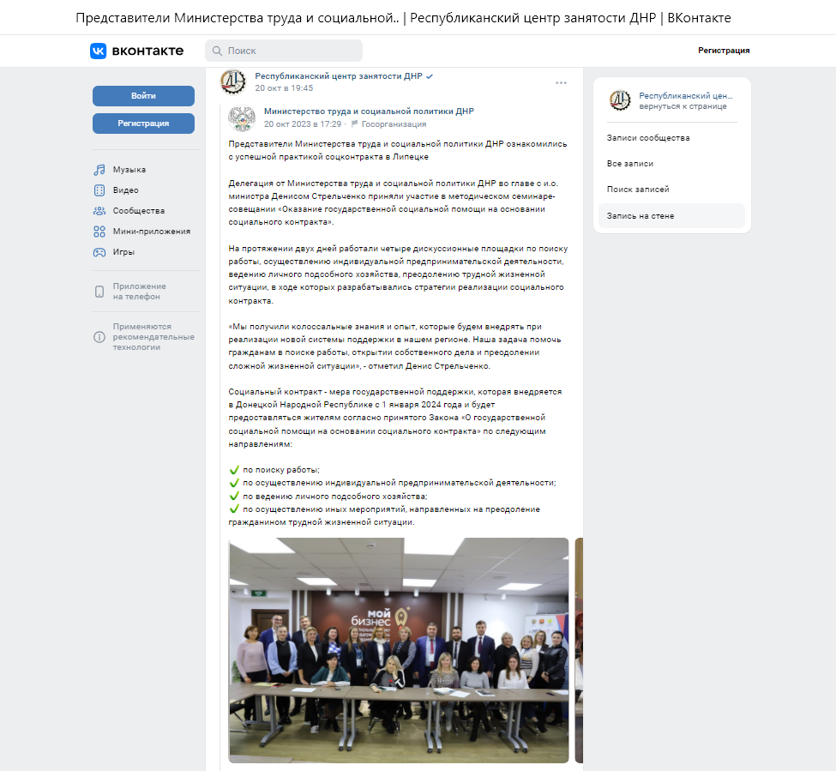This screenshot has width=836, height=771.
Task: Click the Поиск search field
Action: tap(284, 51)
